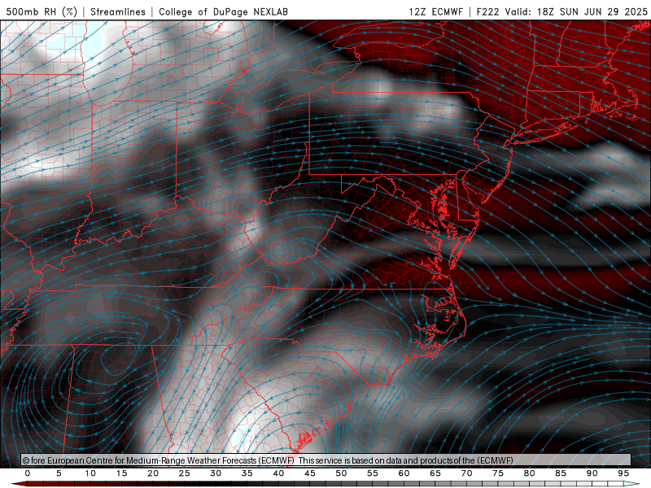The image size is (651, 488).
Task: Click the "45" label on the RH legend
Action: tap(310, 473)
